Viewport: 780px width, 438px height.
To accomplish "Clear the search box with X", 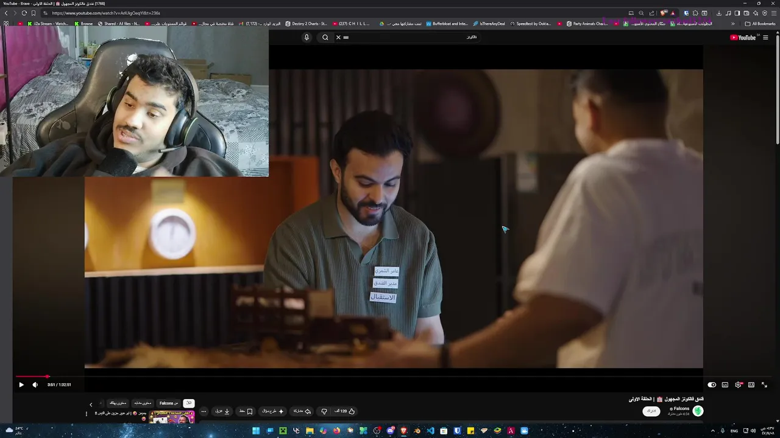I will pyautogui.click(x=339, y=37).
